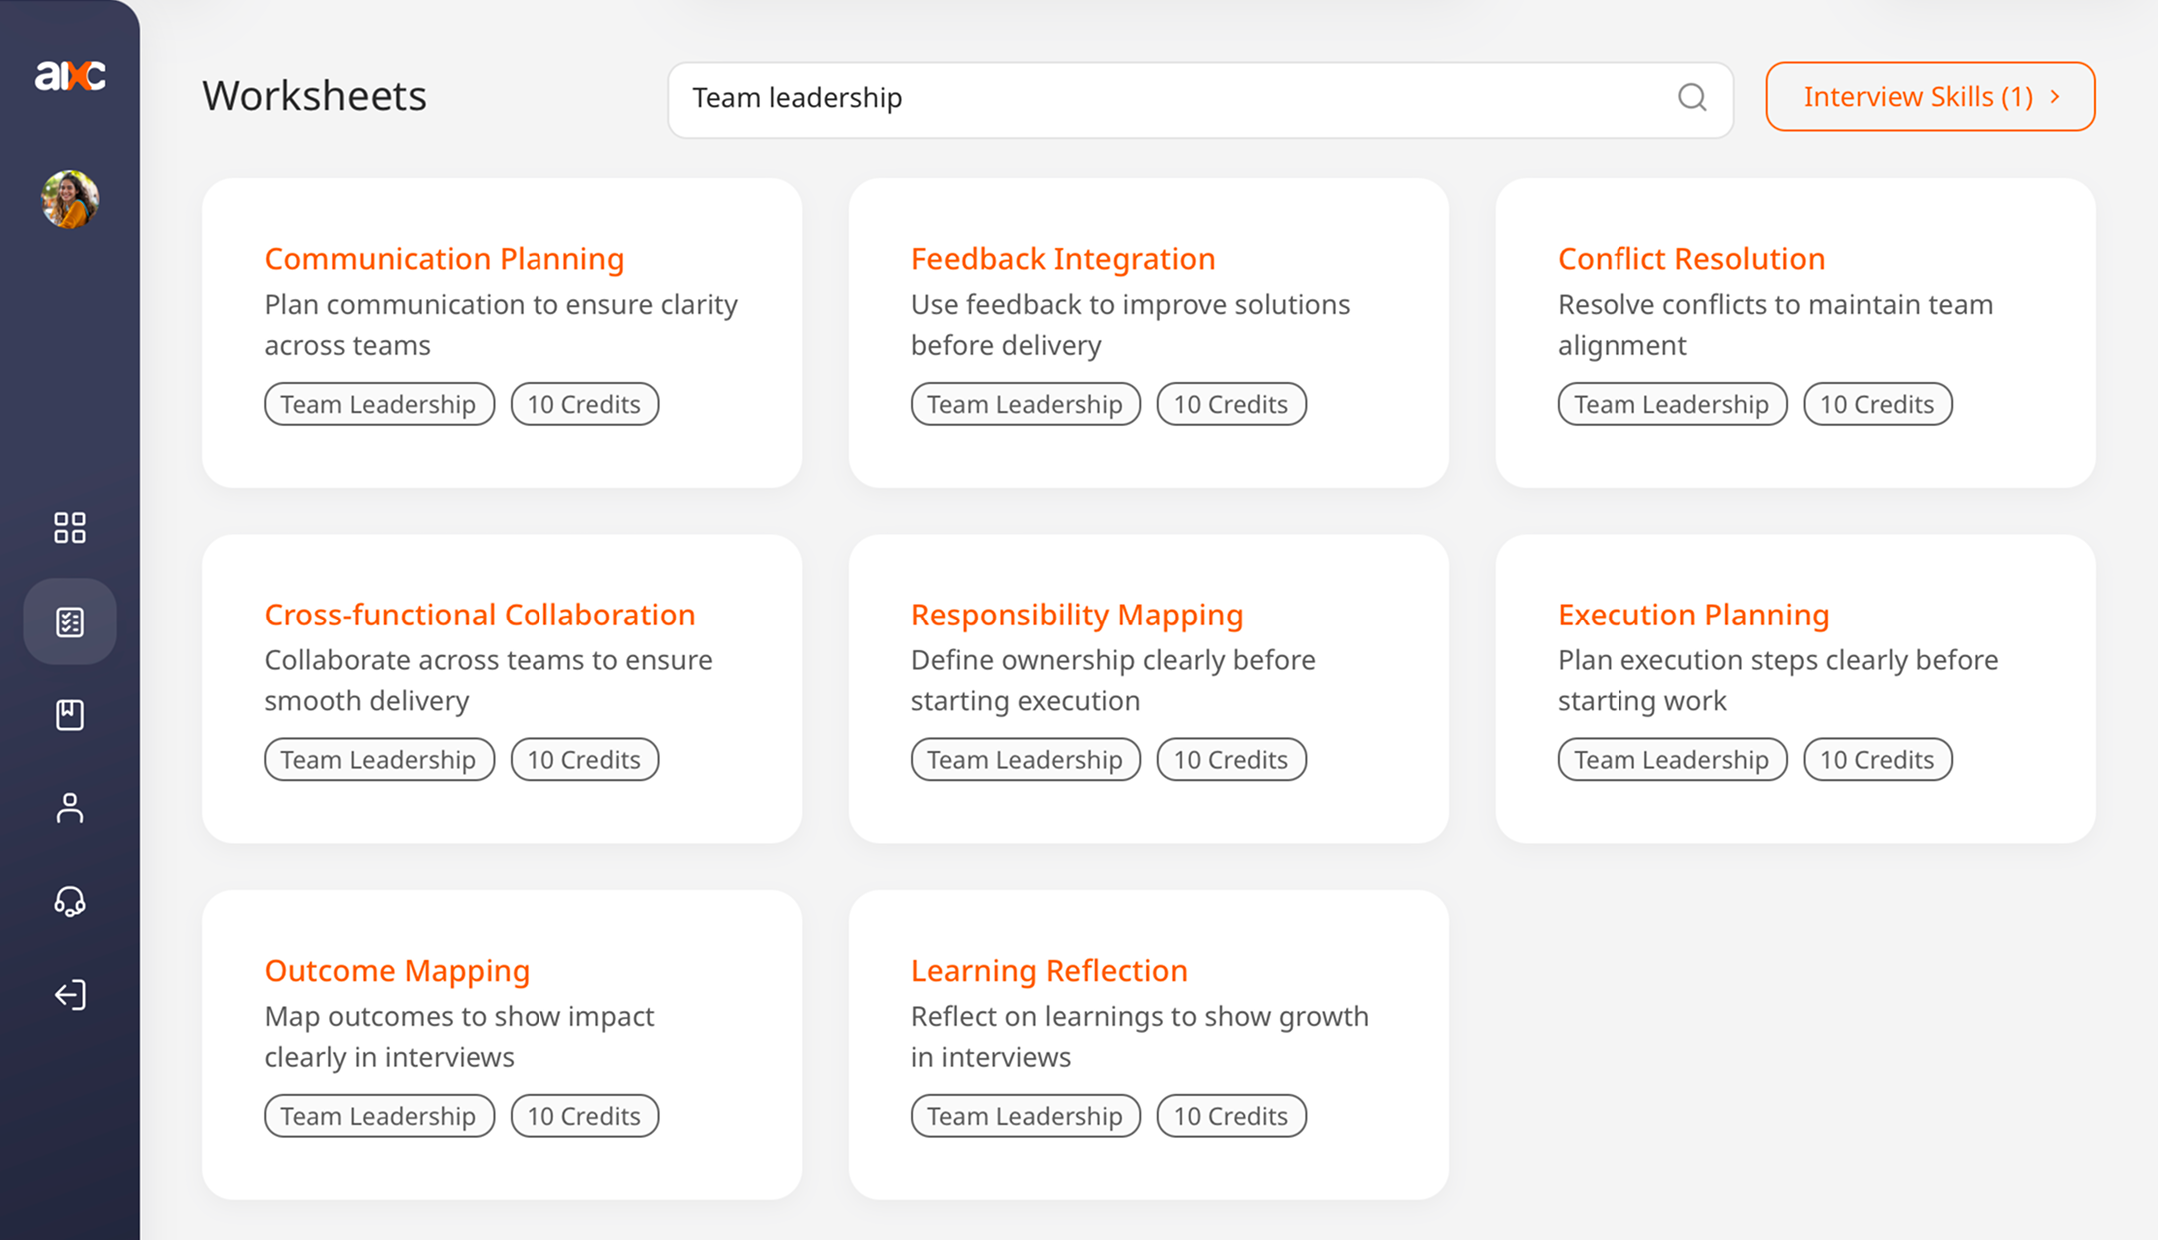Viewport: 2158px width, 1240px height.
Task: Open the Outcome Mapping worksheet
Action: point(397,970)
